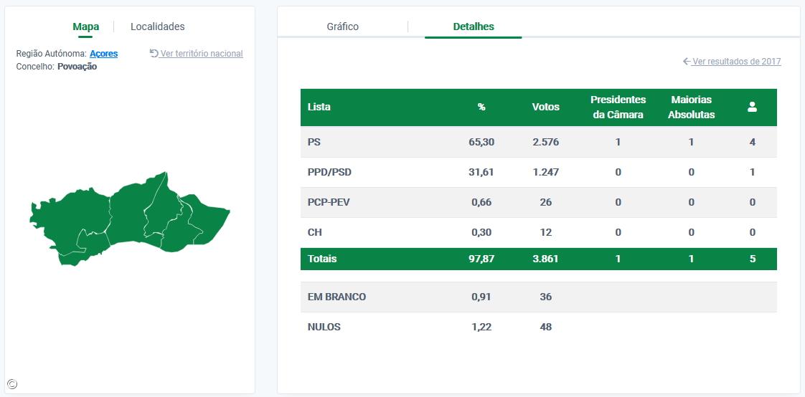
Task: Open the Açores region link
Action: [103, 54]
